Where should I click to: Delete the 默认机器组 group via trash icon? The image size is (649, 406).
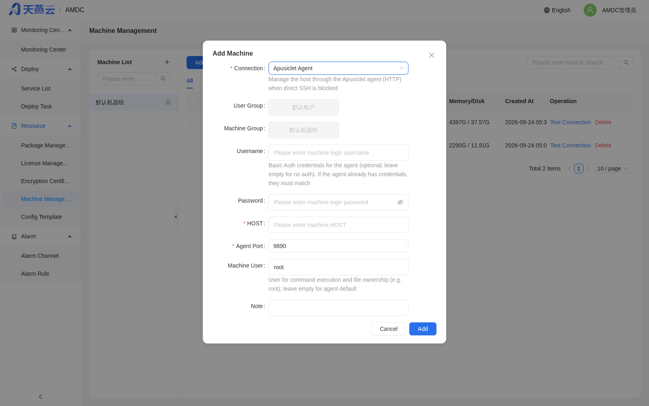[168, 102]
